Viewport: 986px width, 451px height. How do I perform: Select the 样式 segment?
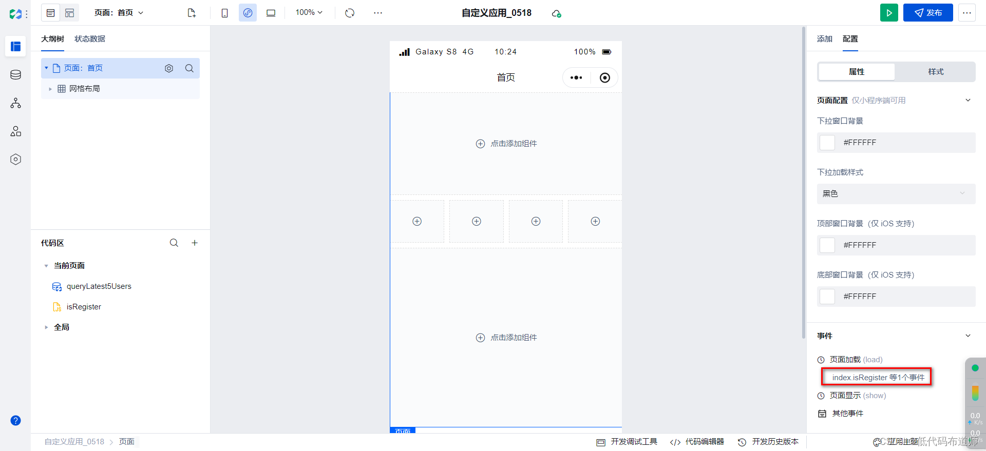tap(936, 72)
